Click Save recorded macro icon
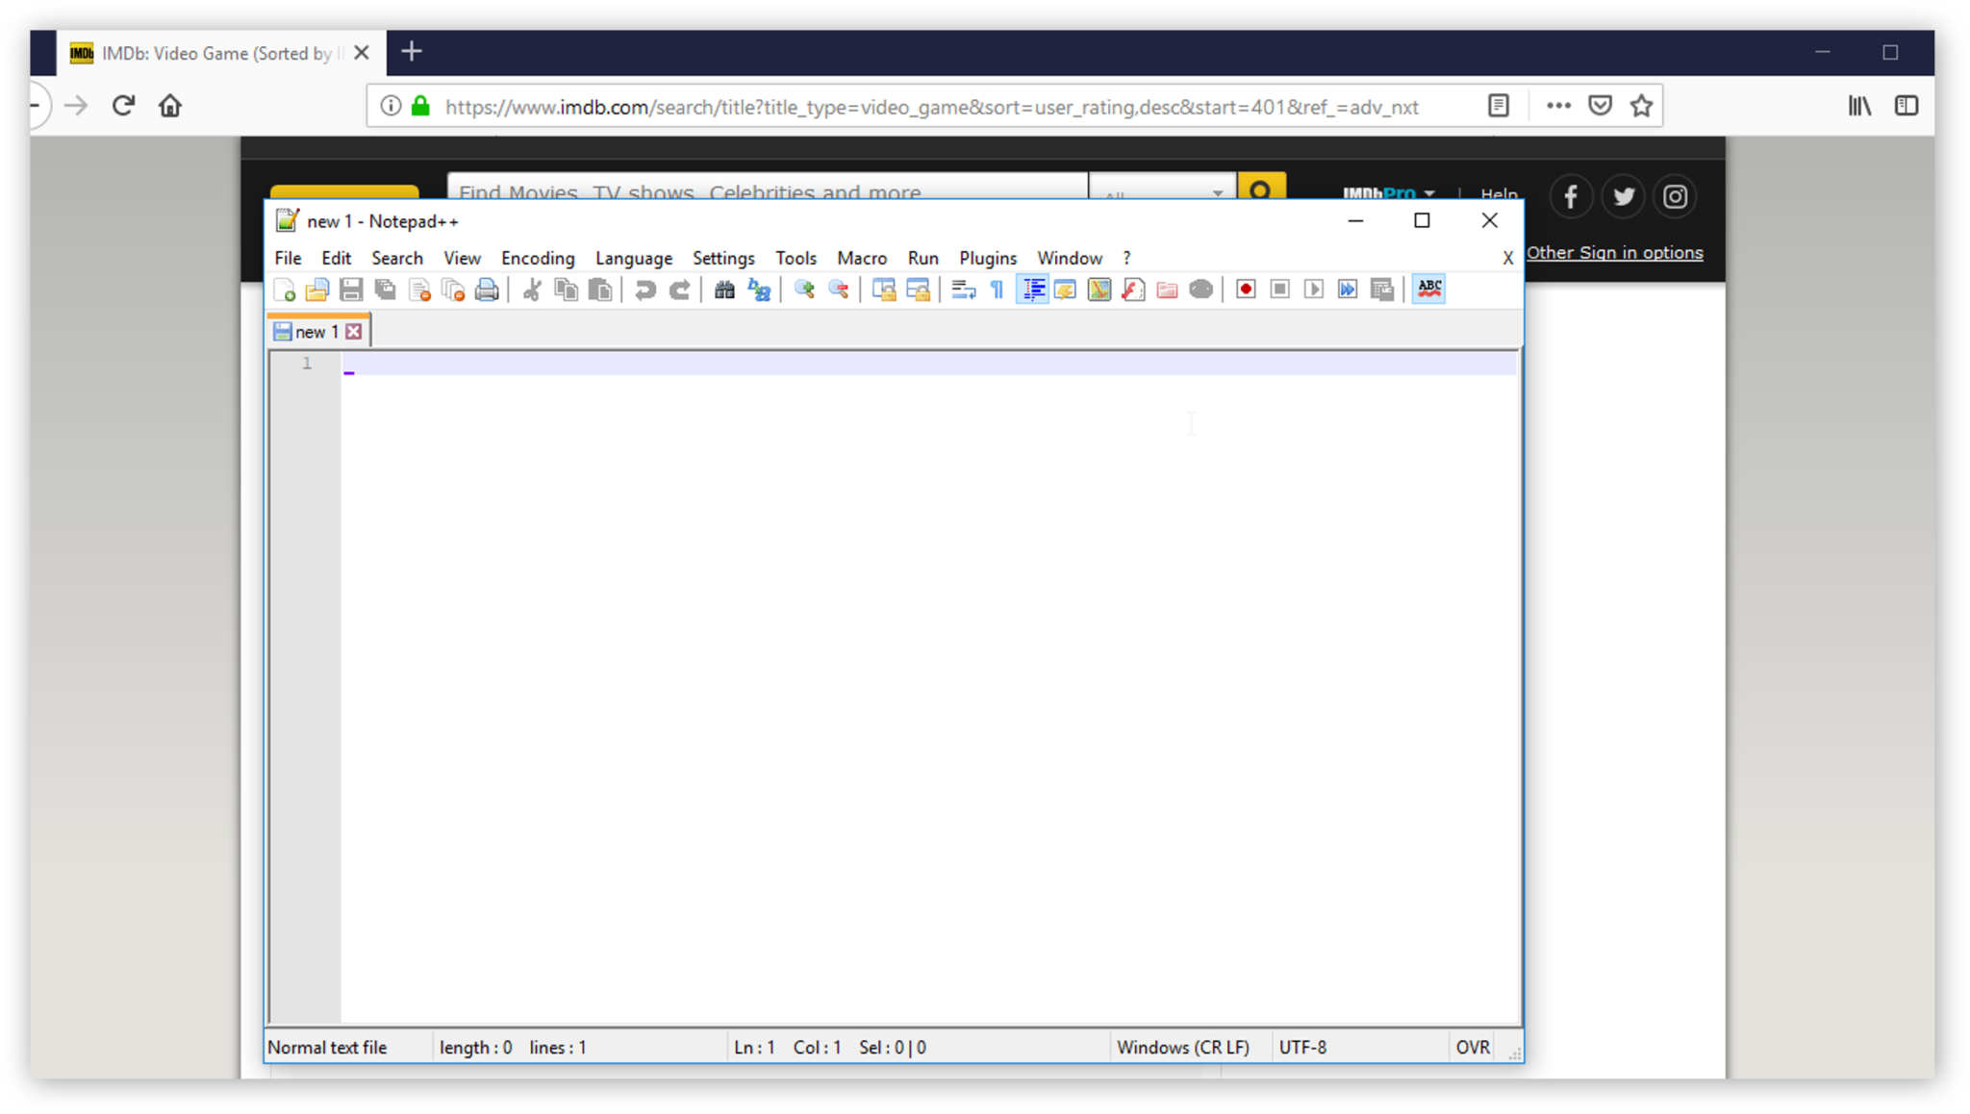Screen dimensions: 1970x1114 click(1382, 290)
